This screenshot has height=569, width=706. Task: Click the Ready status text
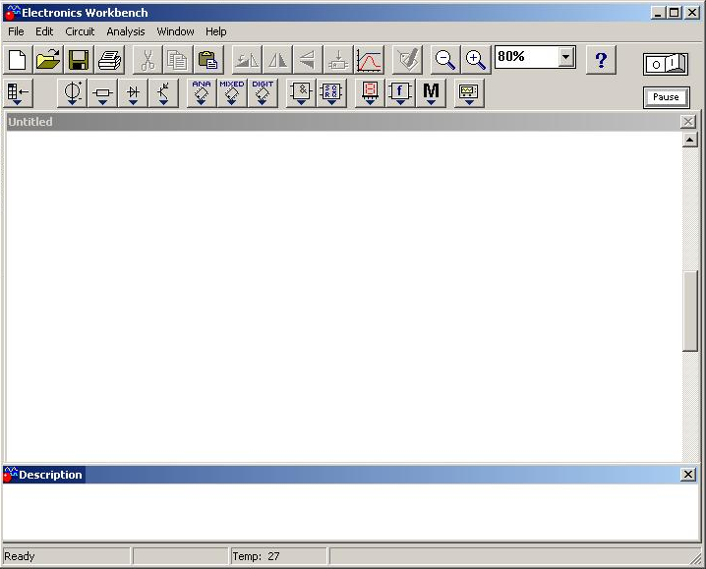point(20,556)
